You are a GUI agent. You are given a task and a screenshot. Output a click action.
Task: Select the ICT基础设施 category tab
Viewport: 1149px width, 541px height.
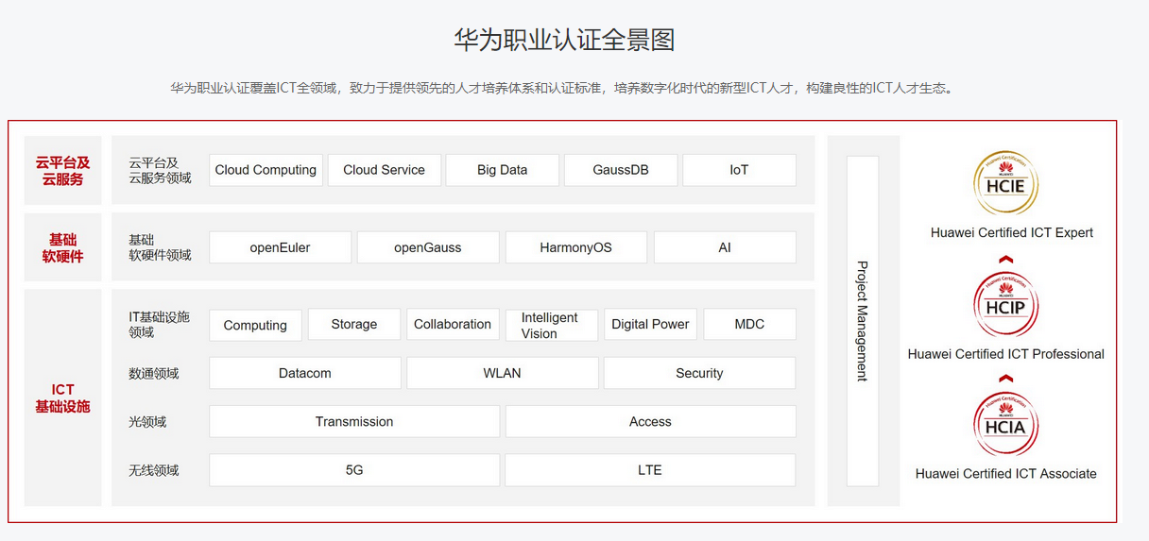tap(63, 397)
